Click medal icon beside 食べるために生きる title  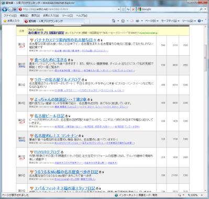31,60
